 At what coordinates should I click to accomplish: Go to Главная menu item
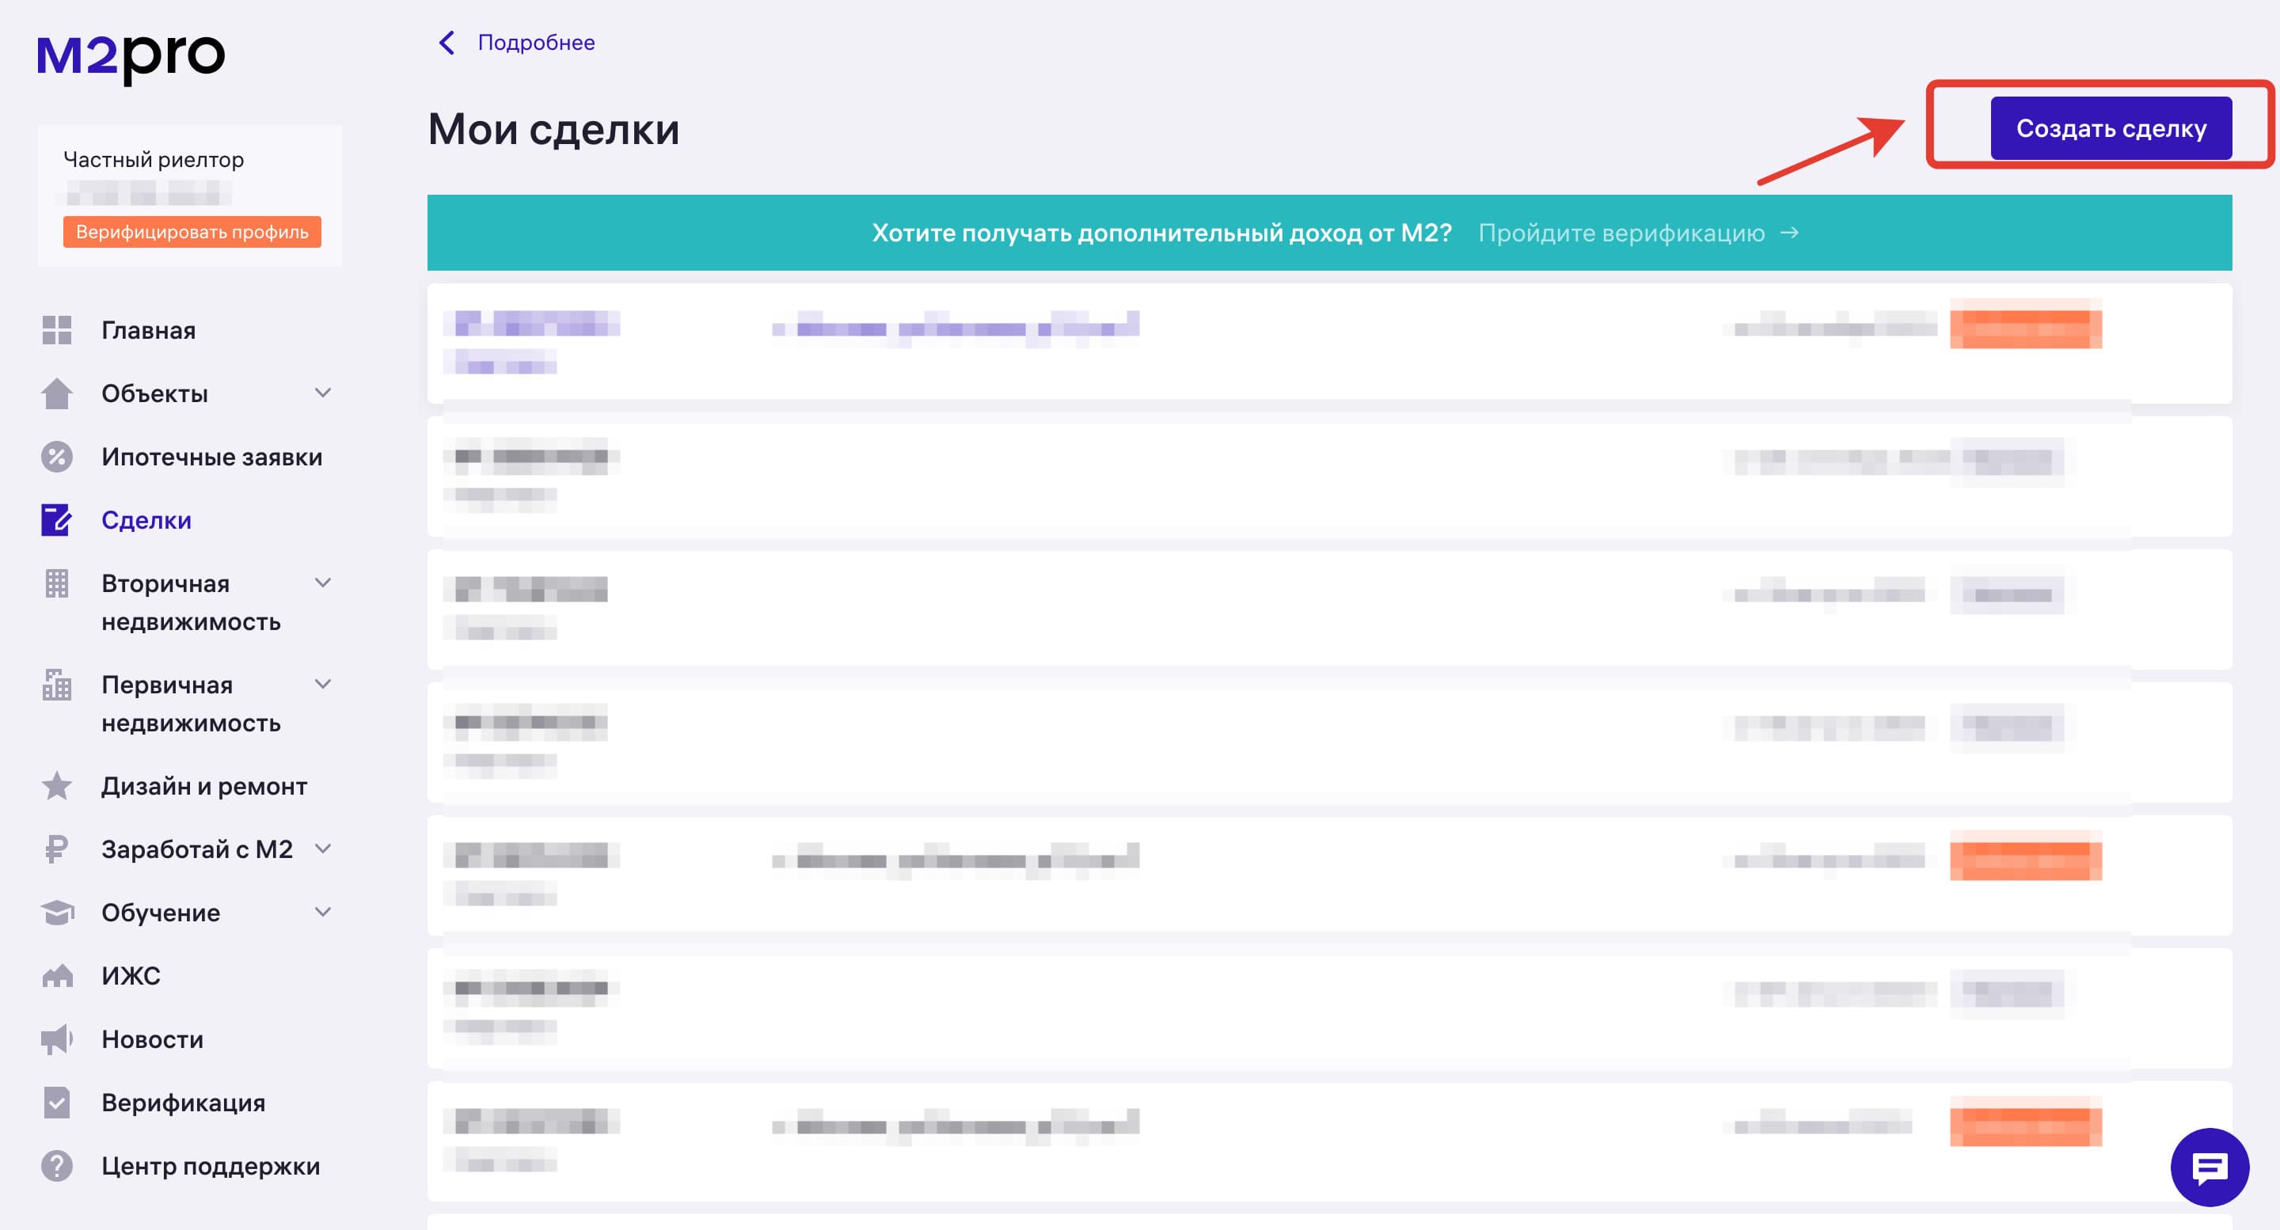tap(149, 330)
